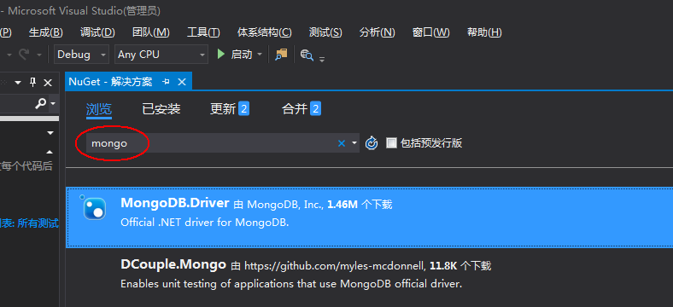The image size is (673, 307).
Task: Select the MongoDB.Driver package row
Action: pyautogui.click(x=370, y=217)
